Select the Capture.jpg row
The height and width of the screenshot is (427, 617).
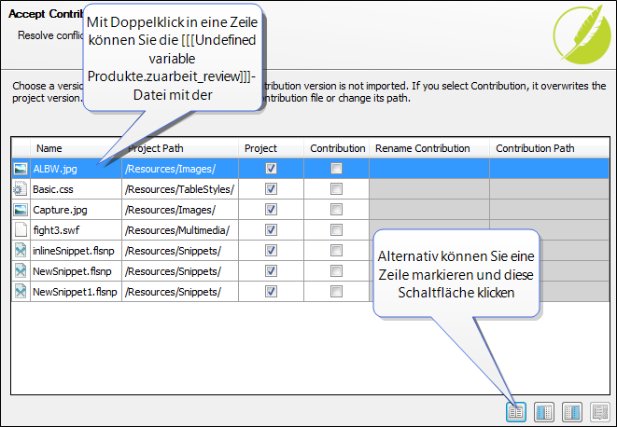tap(59, 210)
